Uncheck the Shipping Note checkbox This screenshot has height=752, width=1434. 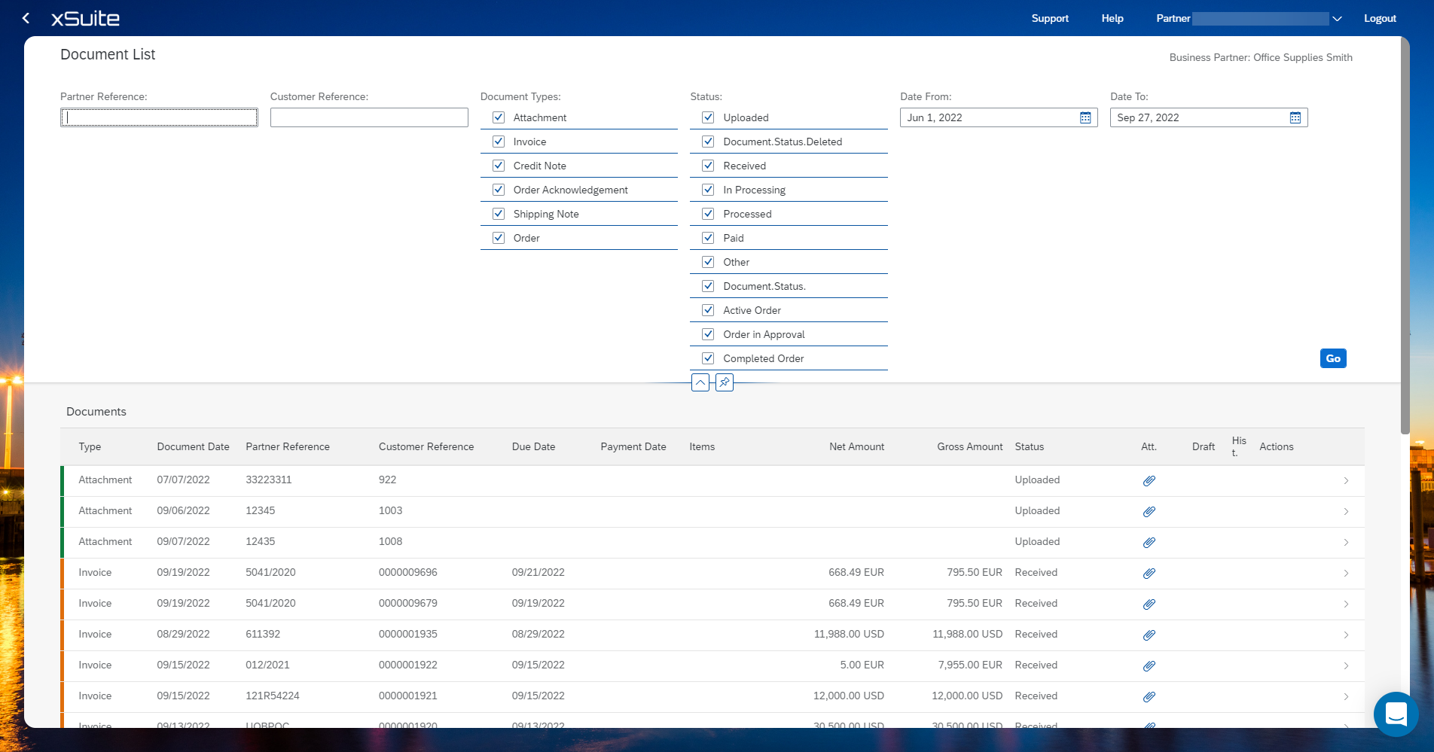499,214
